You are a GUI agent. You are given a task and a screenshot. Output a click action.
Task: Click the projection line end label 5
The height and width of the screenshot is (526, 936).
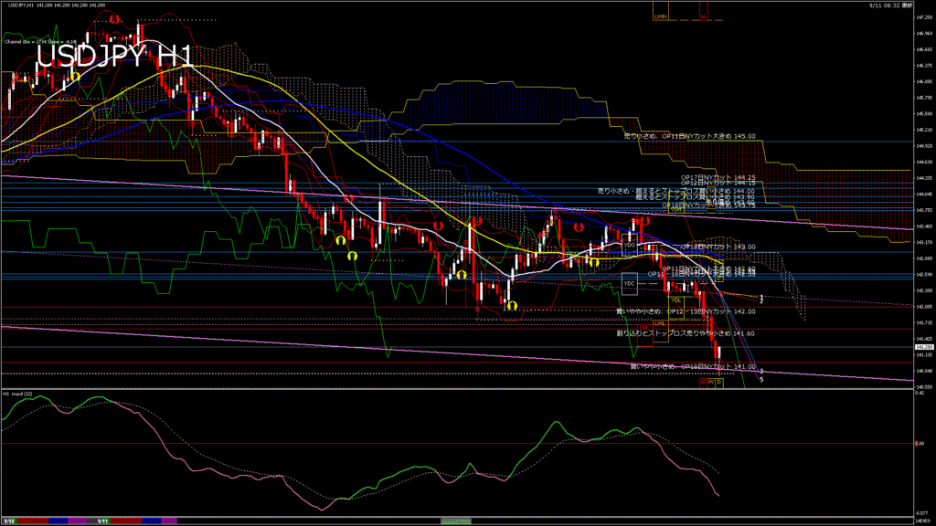[761, 379]
